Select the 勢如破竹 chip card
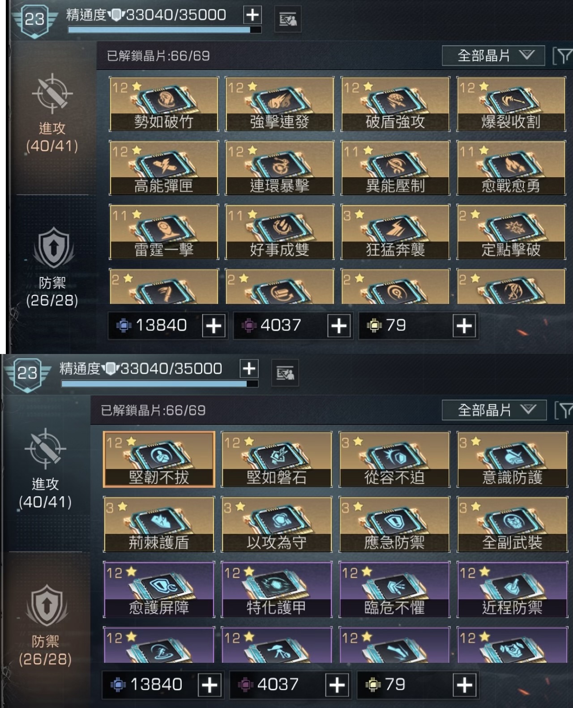 (164, 104)
